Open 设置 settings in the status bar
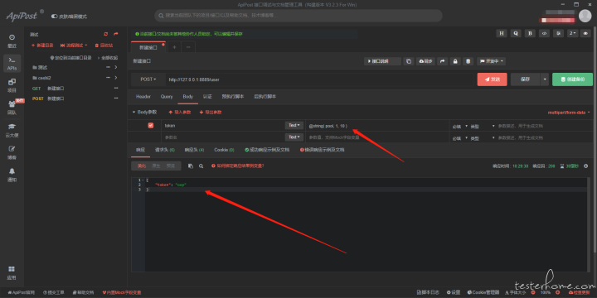The height and width of the screenshot is (298, 597). point(454,293)
